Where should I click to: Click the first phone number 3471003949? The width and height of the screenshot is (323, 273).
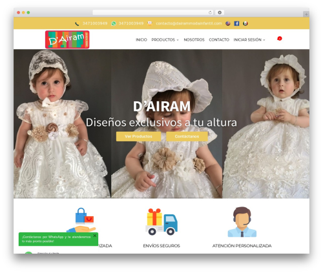95,23
